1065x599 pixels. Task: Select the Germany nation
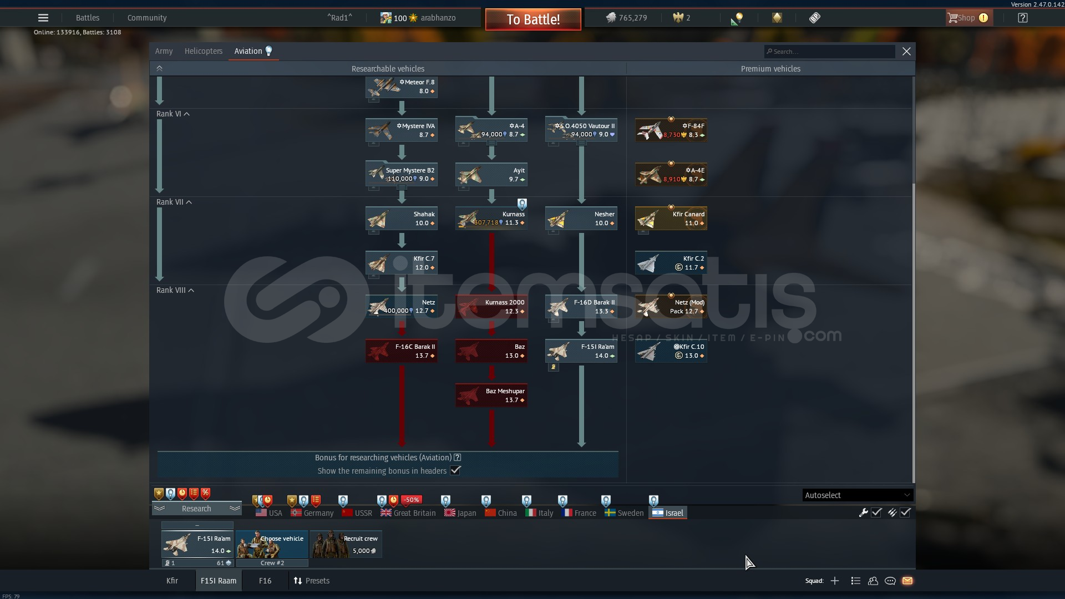tap(312, 513)
